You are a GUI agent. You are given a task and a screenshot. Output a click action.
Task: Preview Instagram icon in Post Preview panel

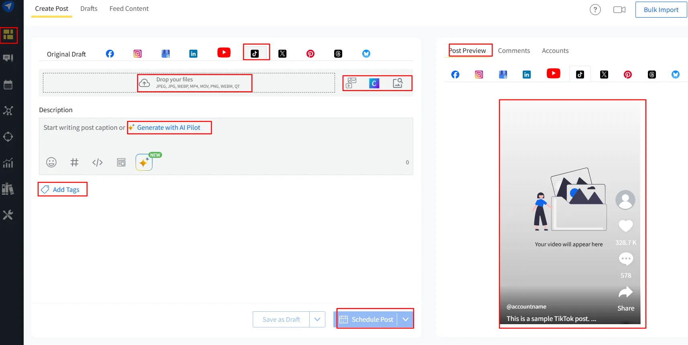[479, 75]
